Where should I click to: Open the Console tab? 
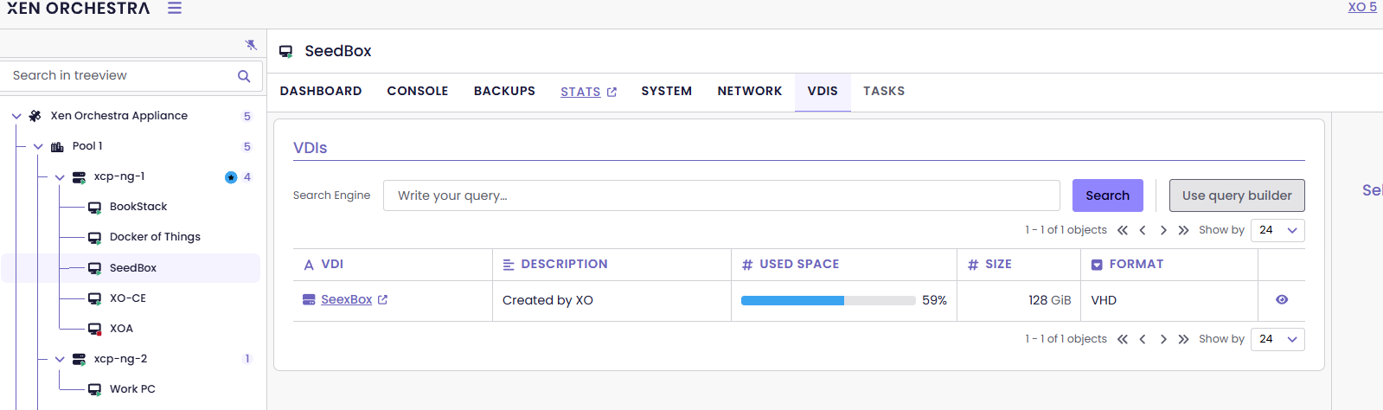418,91
